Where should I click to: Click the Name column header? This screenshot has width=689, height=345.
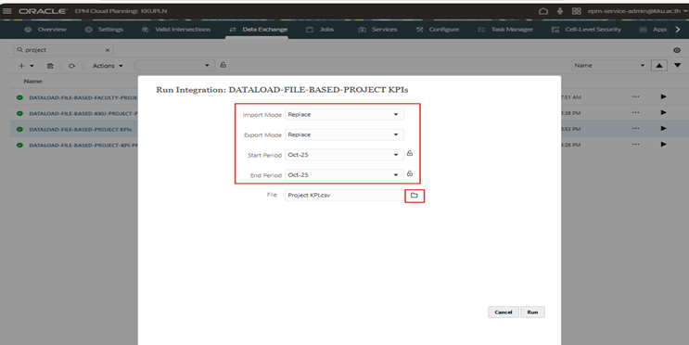point(33,82)
